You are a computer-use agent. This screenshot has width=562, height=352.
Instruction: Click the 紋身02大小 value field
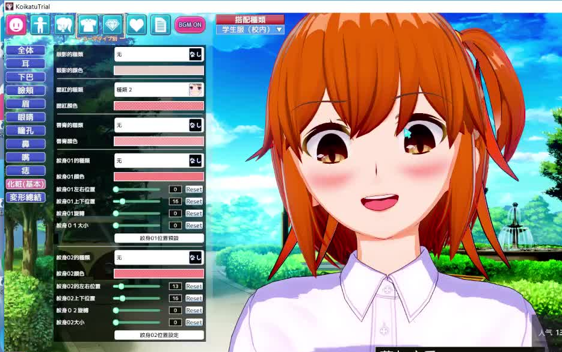coord(175,323)
